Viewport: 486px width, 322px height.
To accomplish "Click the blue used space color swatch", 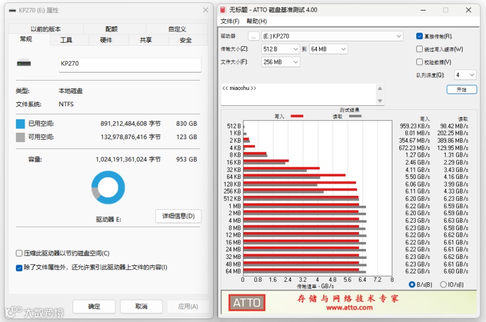I will pyautogui.click(x=20, y=124).
